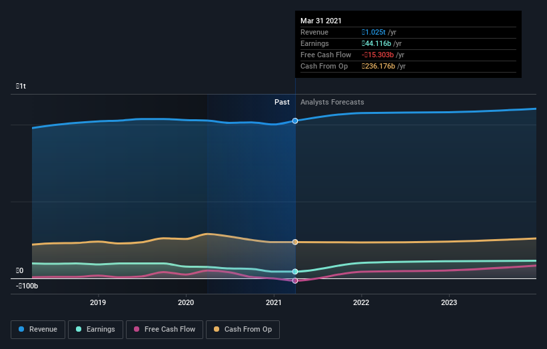Screen dimensions: 547x349
Task: Click the 'Earnings' row label in tooltip
Action: click(314, 43)
